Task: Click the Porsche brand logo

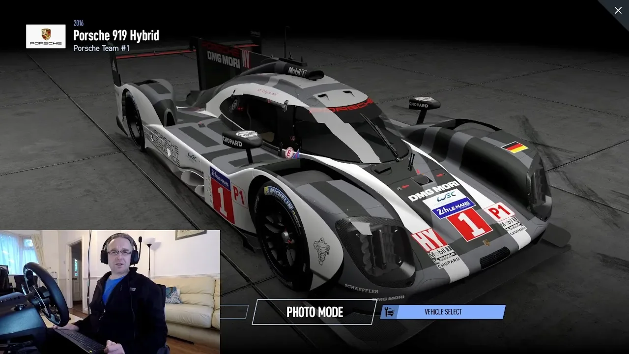Action: (x=46, y=36)
